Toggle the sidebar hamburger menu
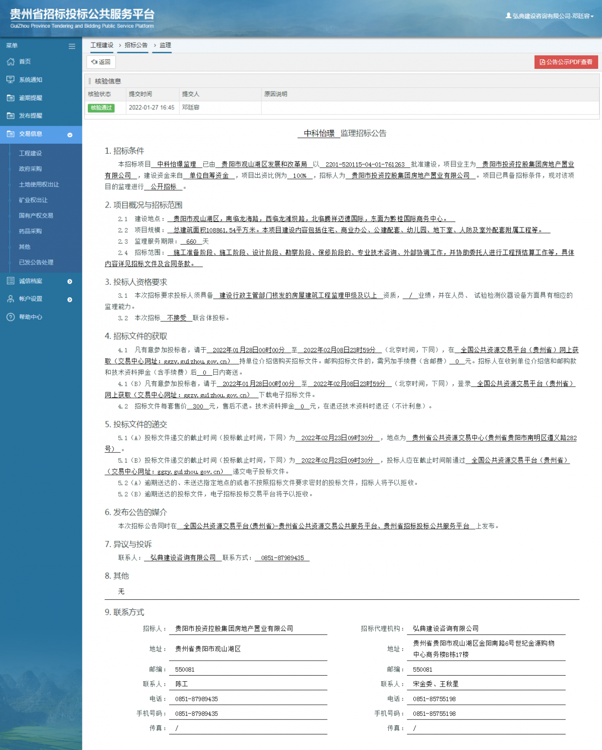Viewport: 602px width, 750px height. pos(72,46)
